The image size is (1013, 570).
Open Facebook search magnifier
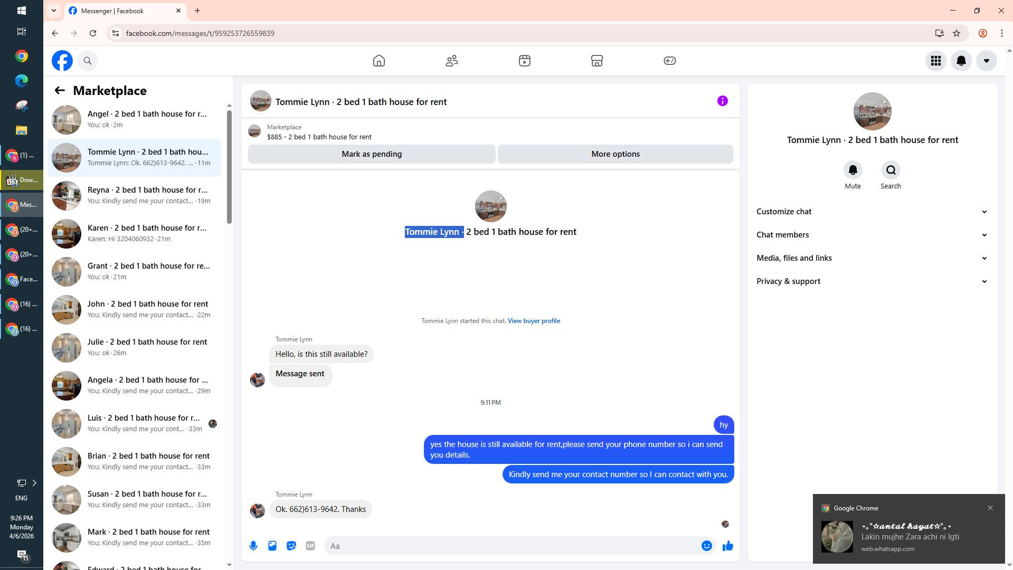click(x=88, y=61)
